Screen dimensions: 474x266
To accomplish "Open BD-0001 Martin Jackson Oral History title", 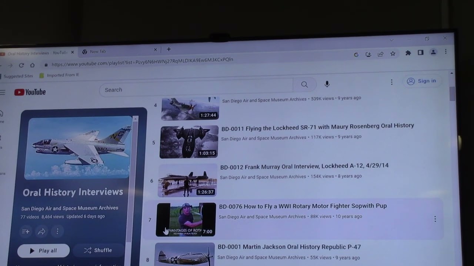I will [x=289, y=247].
